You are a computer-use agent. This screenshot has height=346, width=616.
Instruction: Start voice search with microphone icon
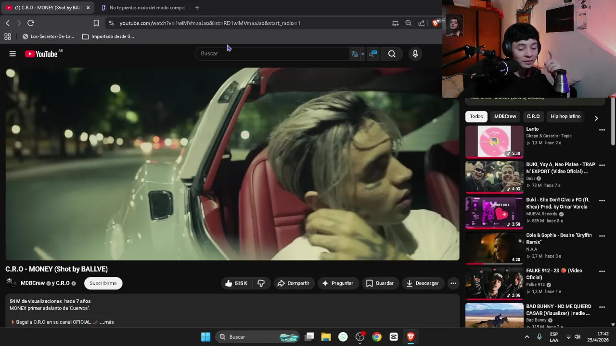[x=415, y=54]
